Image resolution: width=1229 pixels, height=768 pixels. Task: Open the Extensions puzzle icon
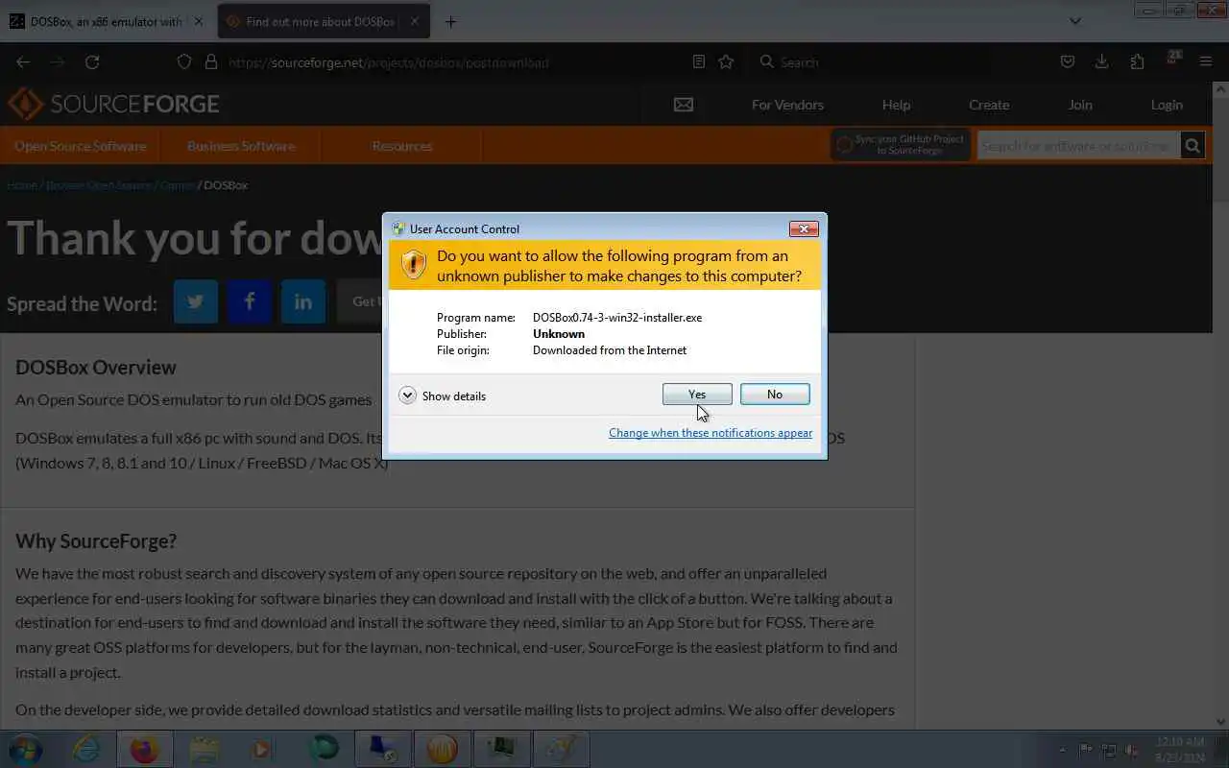pyautogui.click(x=1137, y=61)
